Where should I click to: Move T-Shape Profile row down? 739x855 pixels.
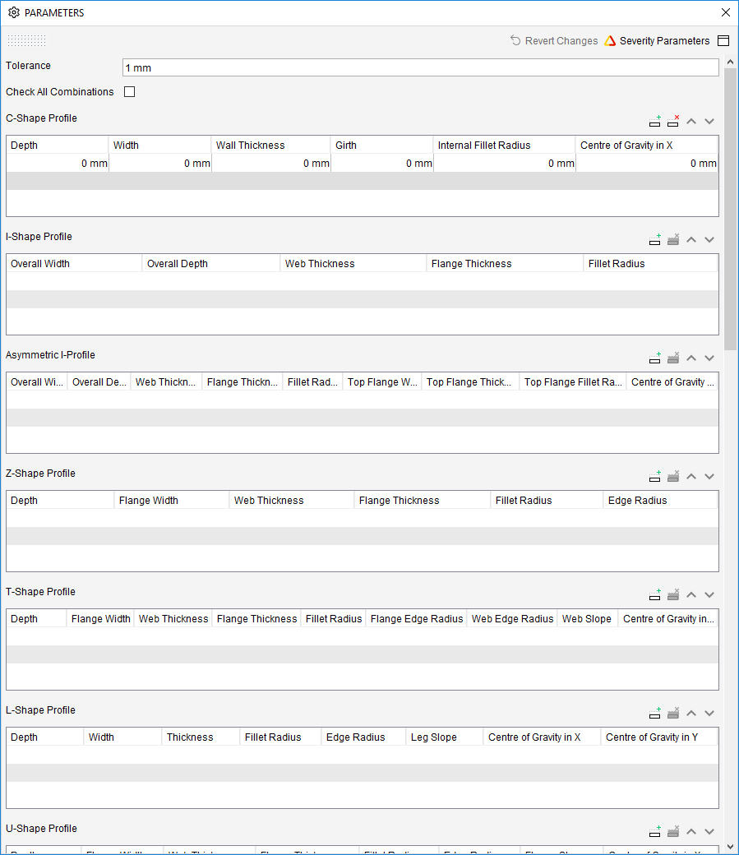709,594
